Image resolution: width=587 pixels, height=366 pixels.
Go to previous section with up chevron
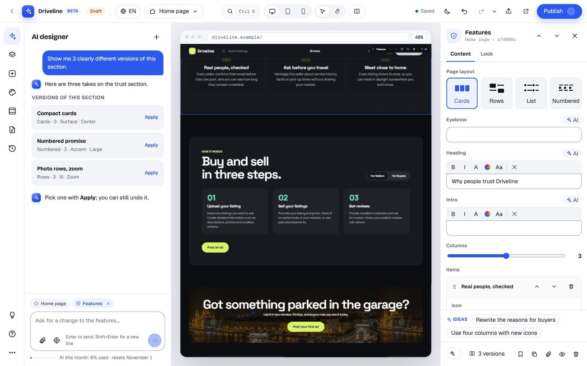[x=539, y=36]
